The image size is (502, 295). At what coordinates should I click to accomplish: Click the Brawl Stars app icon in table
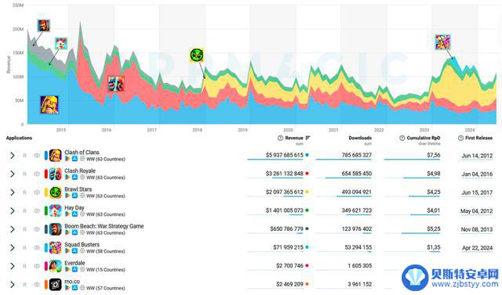pos(55,192)
